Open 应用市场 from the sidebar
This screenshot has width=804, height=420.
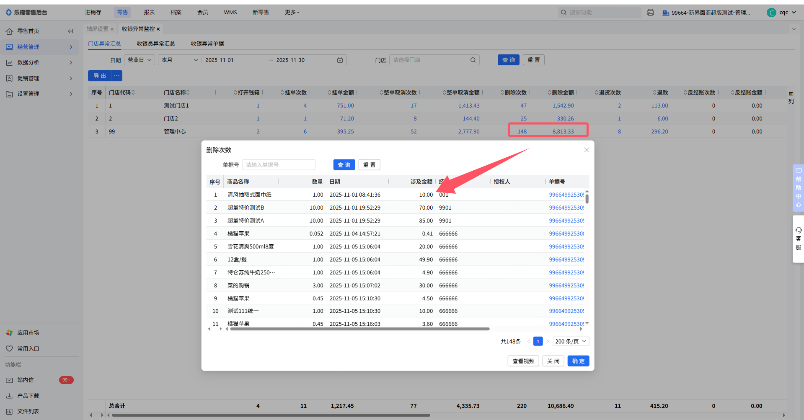coord(28,333)
